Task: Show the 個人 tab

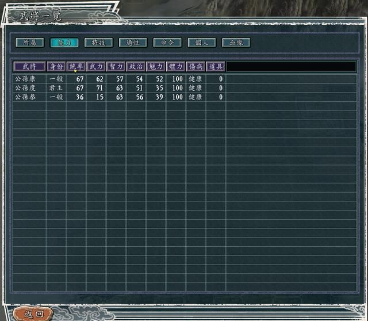Action: 202,43
